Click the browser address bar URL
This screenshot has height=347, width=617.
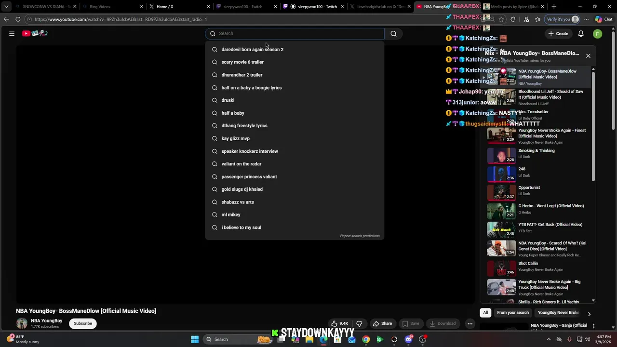[x=121, y=19]
